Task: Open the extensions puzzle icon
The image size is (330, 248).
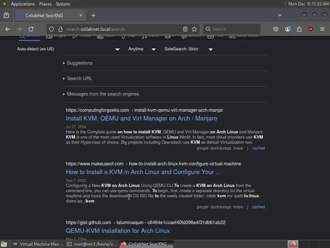Action: 299,29
